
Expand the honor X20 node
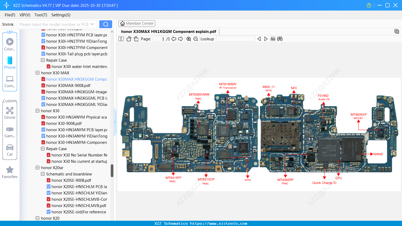pyautogui.click(x=37, y=218)
